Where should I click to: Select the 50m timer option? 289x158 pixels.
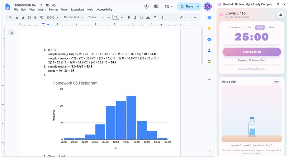coord(271,28)
